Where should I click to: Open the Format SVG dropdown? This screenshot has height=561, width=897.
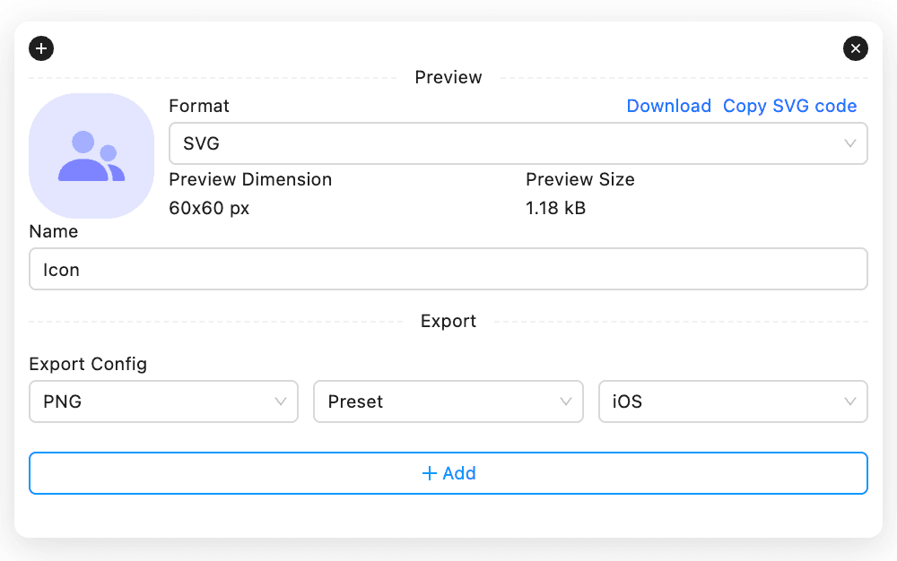click(518, 143)
